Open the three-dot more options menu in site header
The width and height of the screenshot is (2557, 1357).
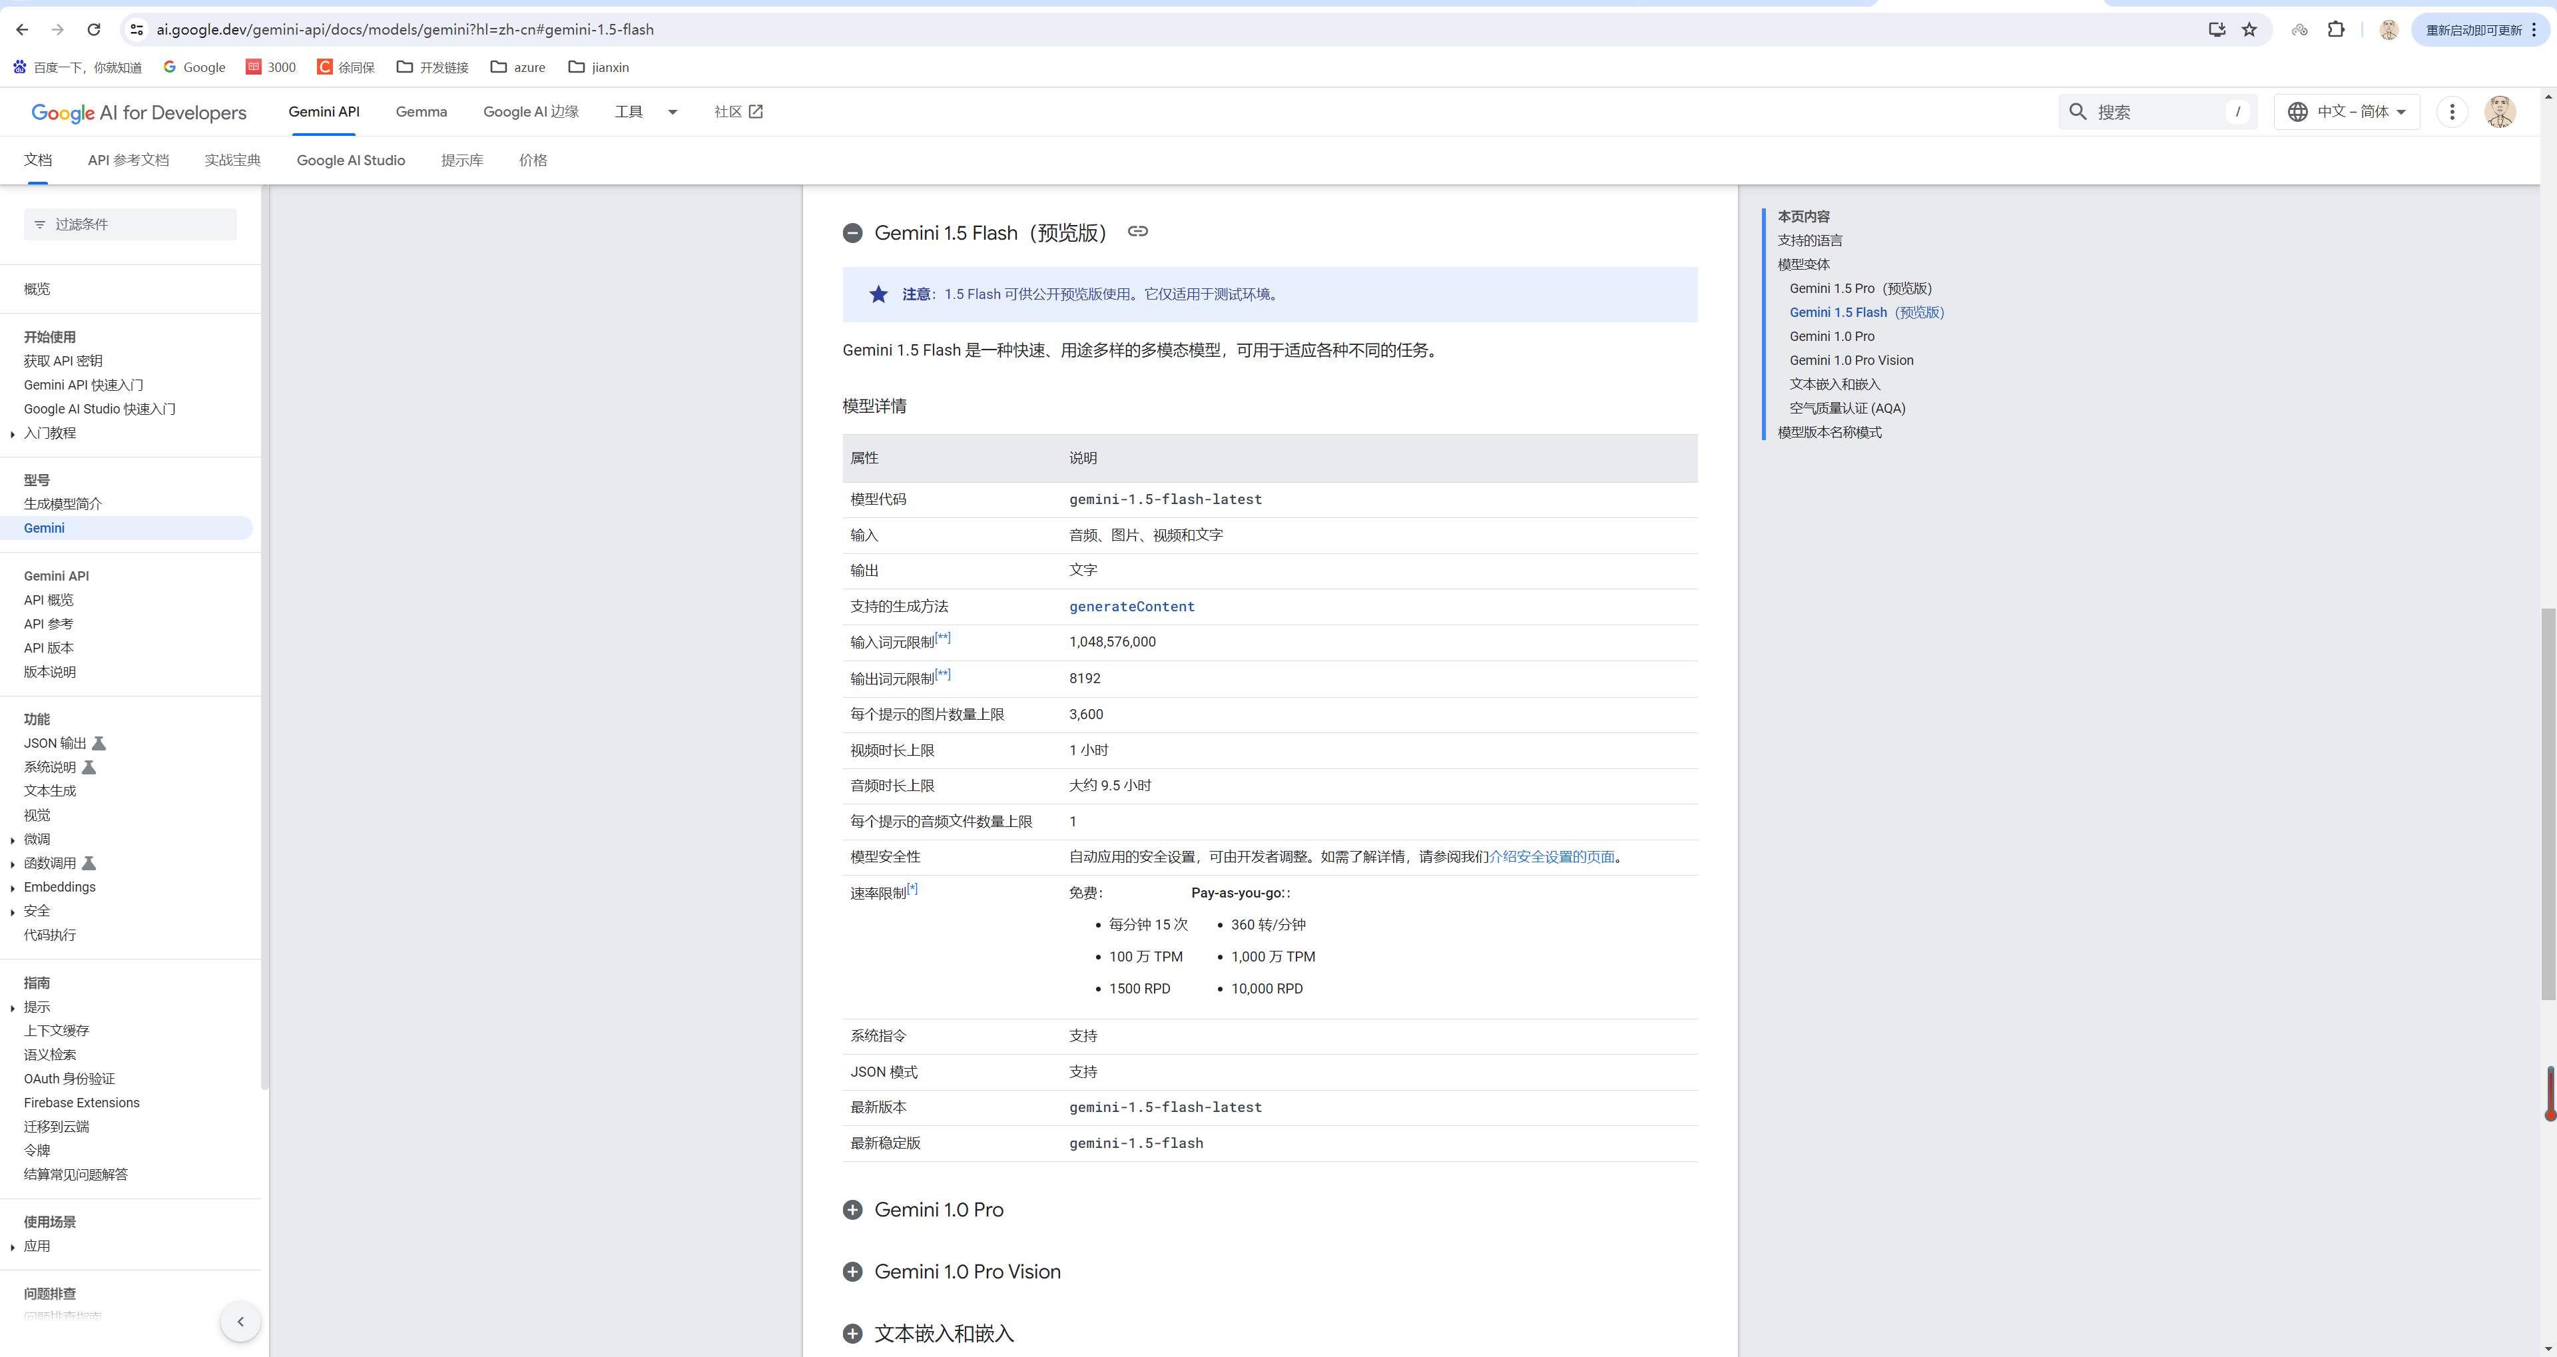tap(2452, 112)
